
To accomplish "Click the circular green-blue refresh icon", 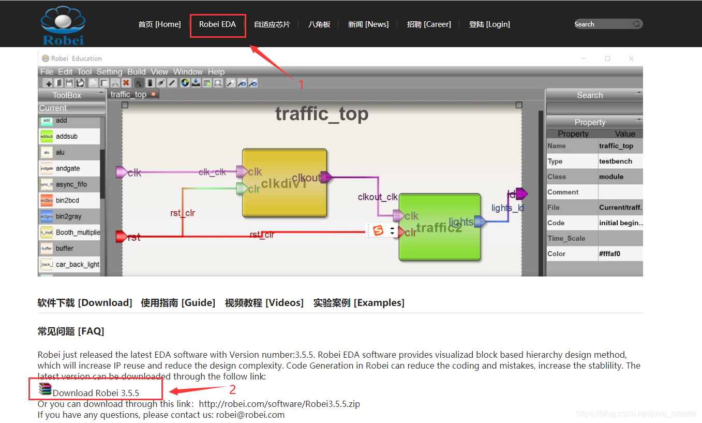I will click(185, 83).
